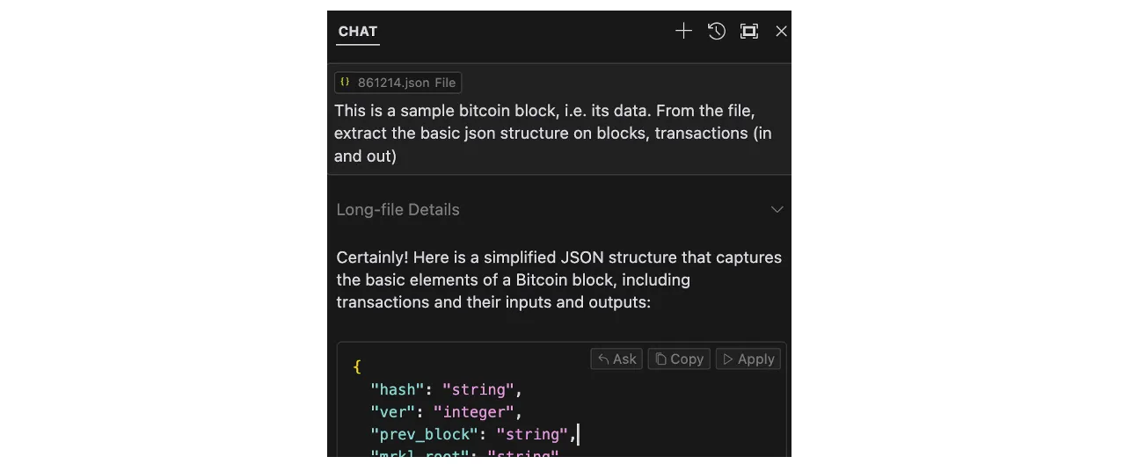
Task: Click the JSON braces icon on file chip
Action: 345,83
